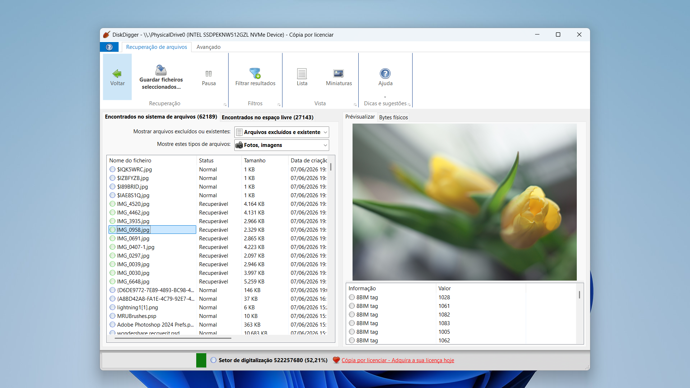The image size is (690, 388).
Task: Select Encontrados no espaço livre tab
Action: [267, 117]
